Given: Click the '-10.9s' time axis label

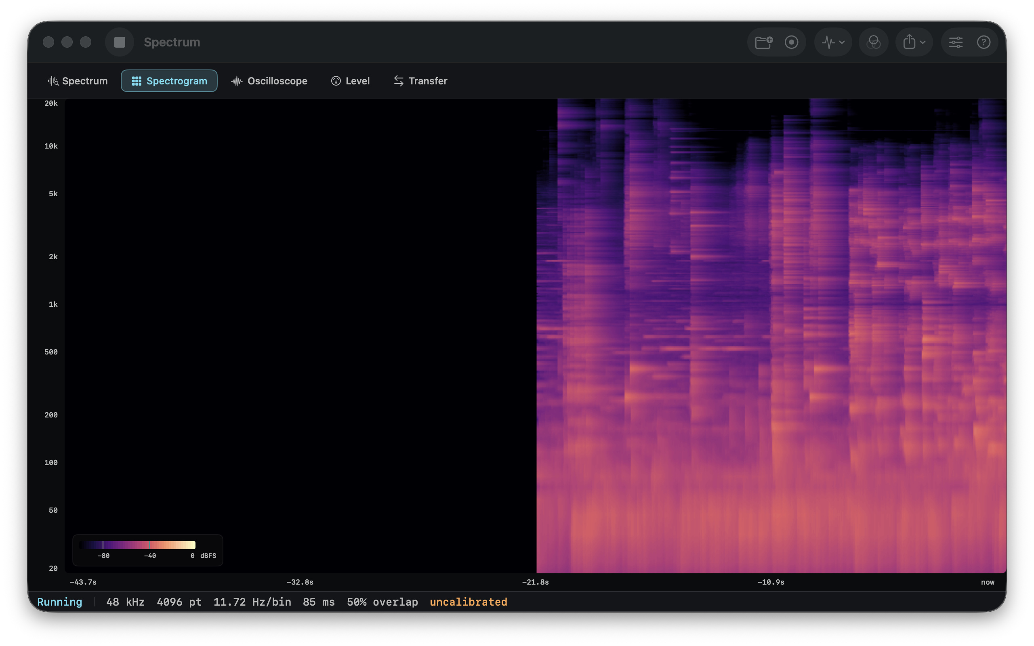Looking at the screenshot, I should [771, 582].
